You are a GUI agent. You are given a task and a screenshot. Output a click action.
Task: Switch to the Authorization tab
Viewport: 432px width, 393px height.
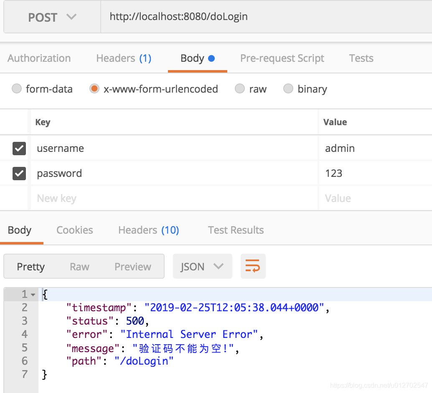[39, 58]
